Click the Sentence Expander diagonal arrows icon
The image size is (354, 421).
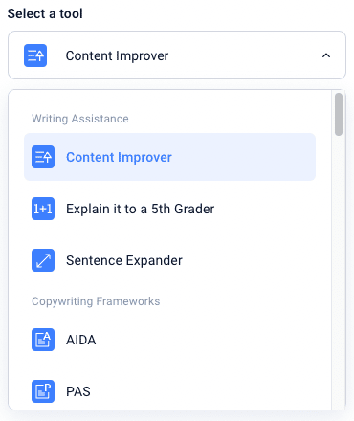coord(43,260)
